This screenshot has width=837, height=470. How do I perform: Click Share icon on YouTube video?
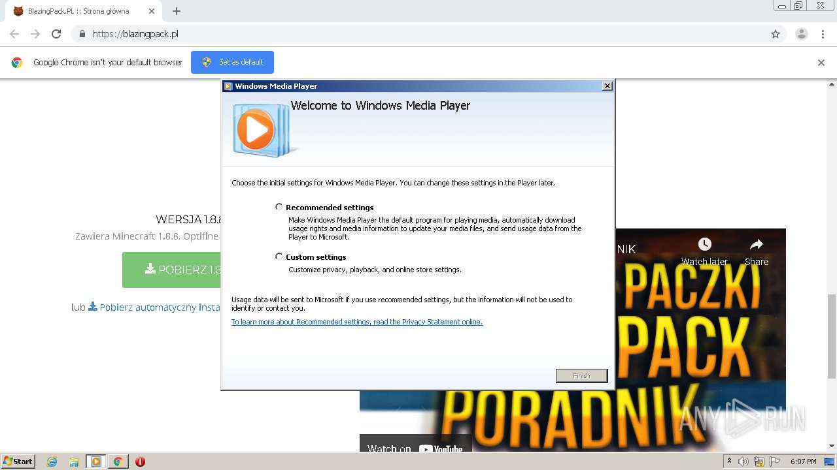[x=757, y=251]
